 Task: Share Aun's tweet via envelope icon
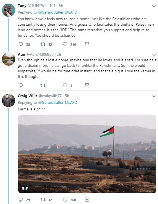(x=87, y=85)
